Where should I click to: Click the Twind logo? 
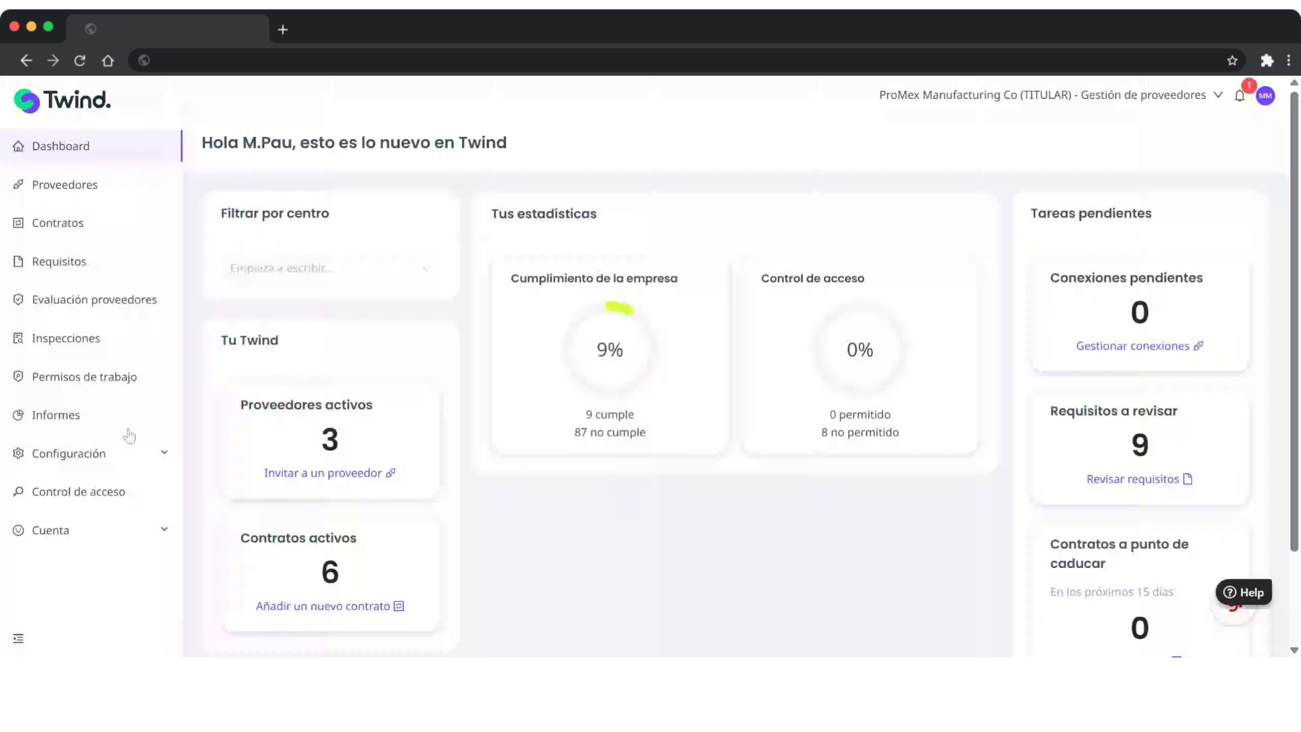tap(62, 100)
